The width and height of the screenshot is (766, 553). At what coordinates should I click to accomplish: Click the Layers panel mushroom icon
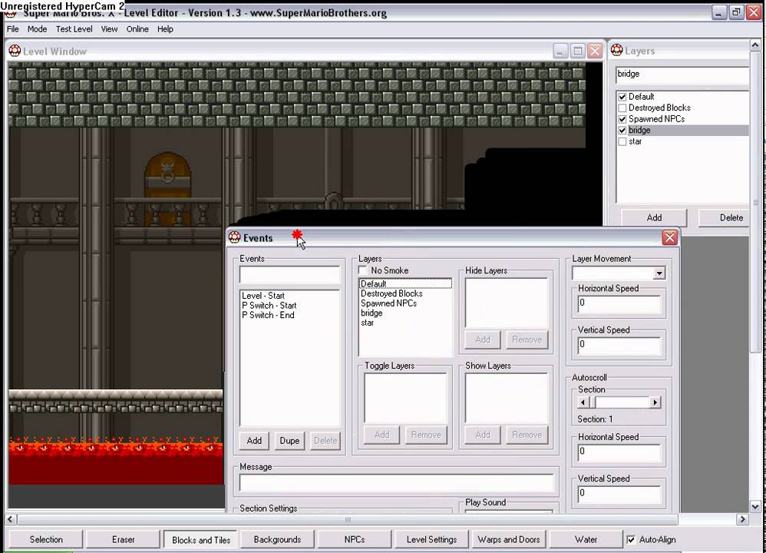(x=616, y=51)
